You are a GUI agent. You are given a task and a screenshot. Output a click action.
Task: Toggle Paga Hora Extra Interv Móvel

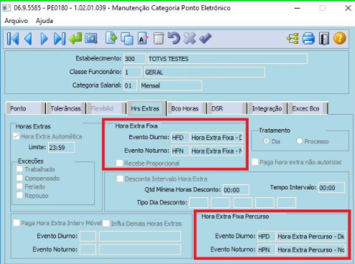point(17,223)
